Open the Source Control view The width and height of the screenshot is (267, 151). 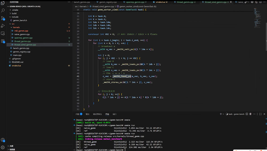pyautogui.click(x=3, y=18)
